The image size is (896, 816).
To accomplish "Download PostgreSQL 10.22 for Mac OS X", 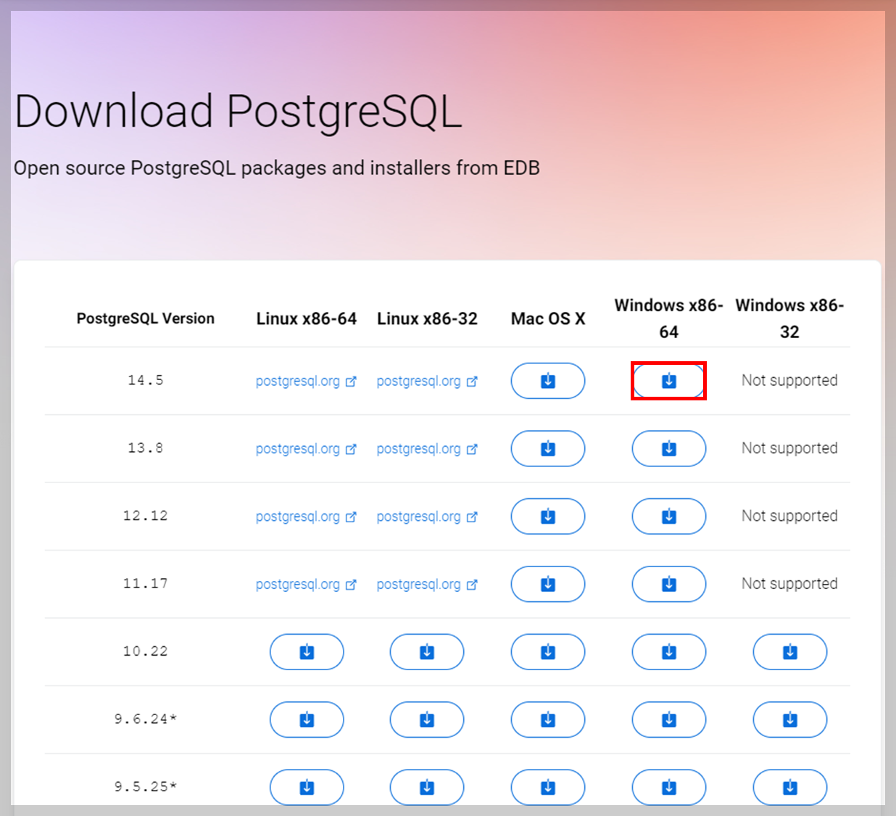I will (x=548, y=651).
